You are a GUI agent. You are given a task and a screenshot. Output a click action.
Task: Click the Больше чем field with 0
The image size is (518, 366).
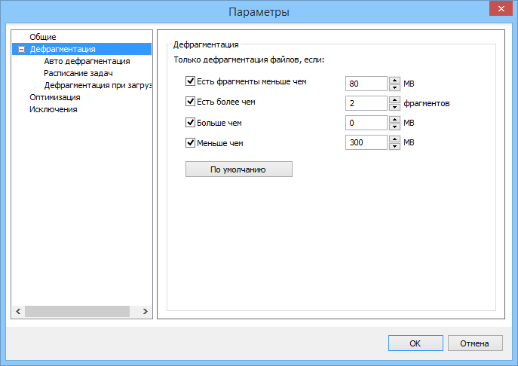(x=366, y=123)
